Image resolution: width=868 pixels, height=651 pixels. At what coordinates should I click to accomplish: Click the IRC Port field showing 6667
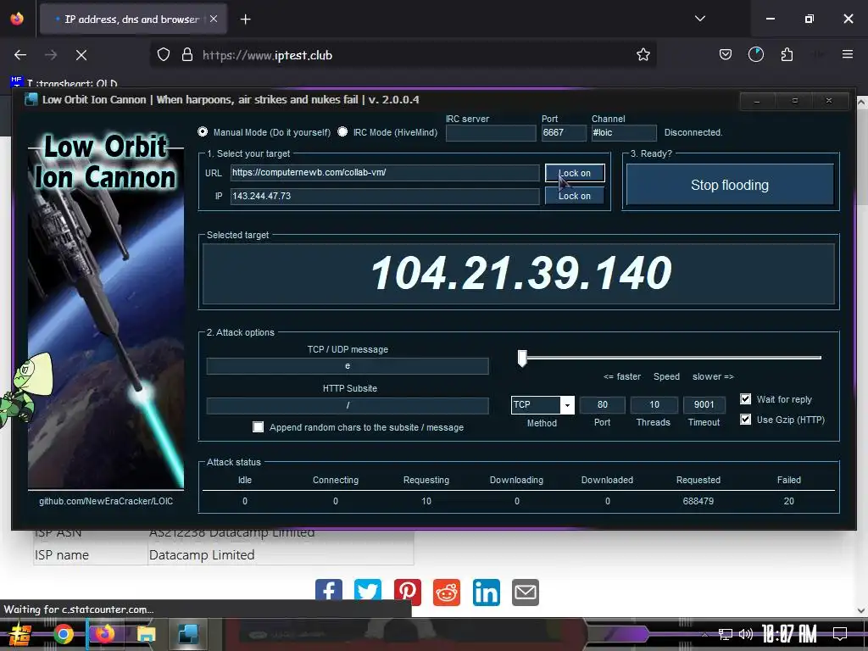[564, 133]
